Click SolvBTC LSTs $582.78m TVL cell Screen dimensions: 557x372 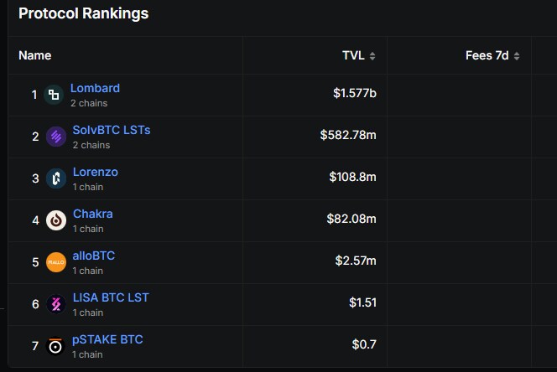(348, 135)
